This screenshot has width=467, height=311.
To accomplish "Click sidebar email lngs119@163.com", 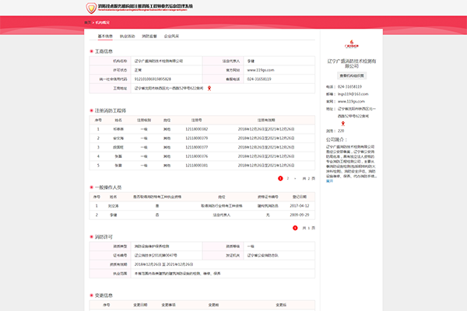I will [353, 94].
